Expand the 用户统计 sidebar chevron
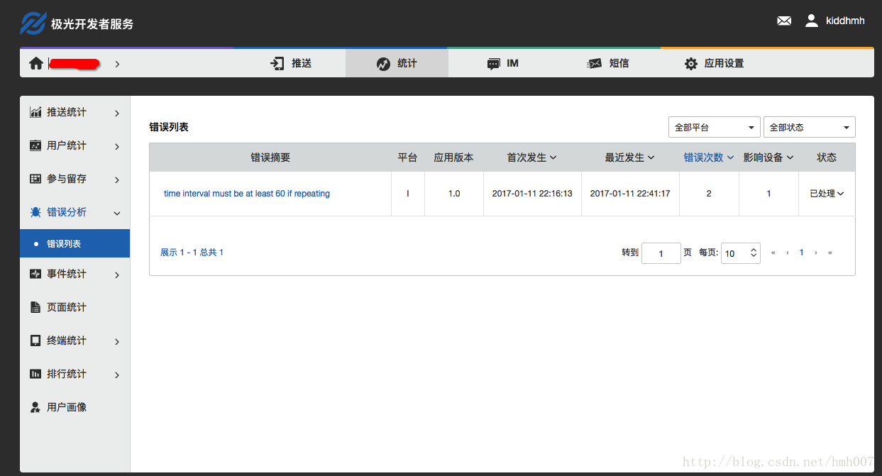The width and height of the screenshot is (882, 476). click(x=117, y=146)
